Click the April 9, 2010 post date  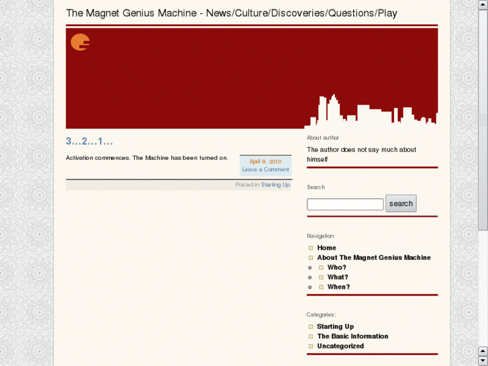(265, 161)
